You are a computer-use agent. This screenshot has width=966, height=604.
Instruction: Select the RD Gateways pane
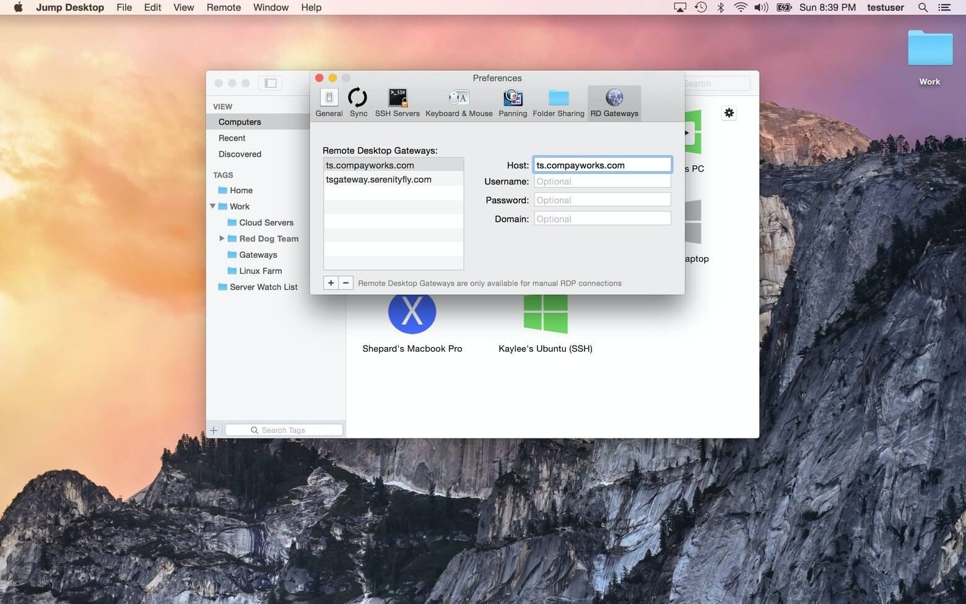coord(614,101)
